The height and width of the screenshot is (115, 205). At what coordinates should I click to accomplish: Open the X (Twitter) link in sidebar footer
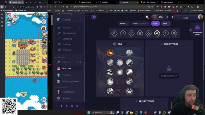67,106
